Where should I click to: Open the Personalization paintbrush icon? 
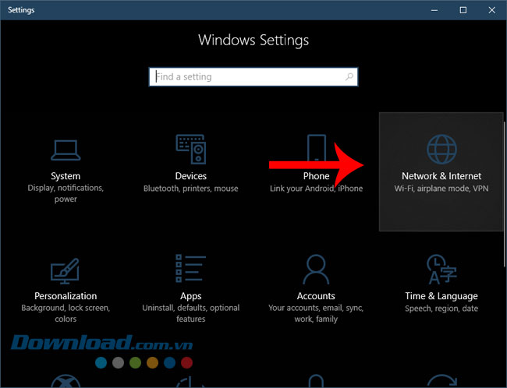66,270
